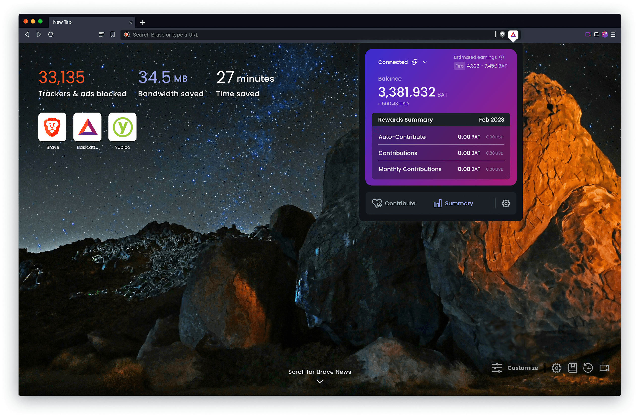Click the new tab plus button

pyautogui.click(x=144, y=22)
